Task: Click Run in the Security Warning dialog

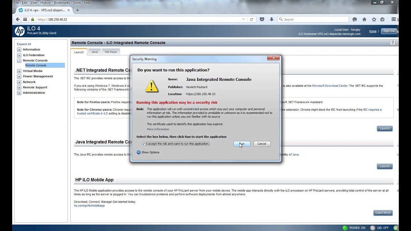Action: pyautogui.click(x=242, y=144)
